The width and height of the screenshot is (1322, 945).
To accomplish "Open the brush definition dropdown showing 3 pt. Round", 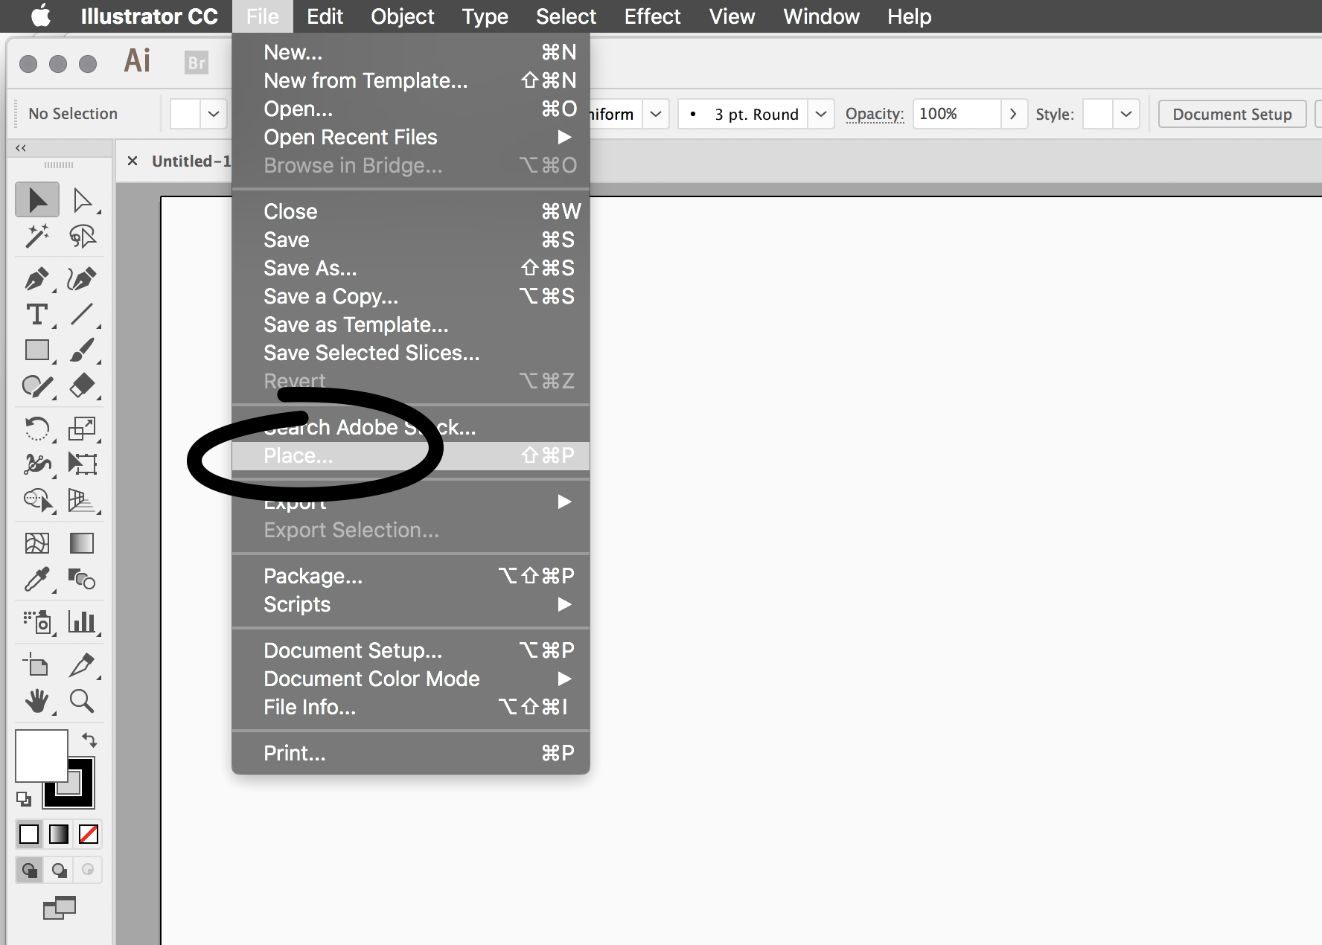I will point(820,114).
